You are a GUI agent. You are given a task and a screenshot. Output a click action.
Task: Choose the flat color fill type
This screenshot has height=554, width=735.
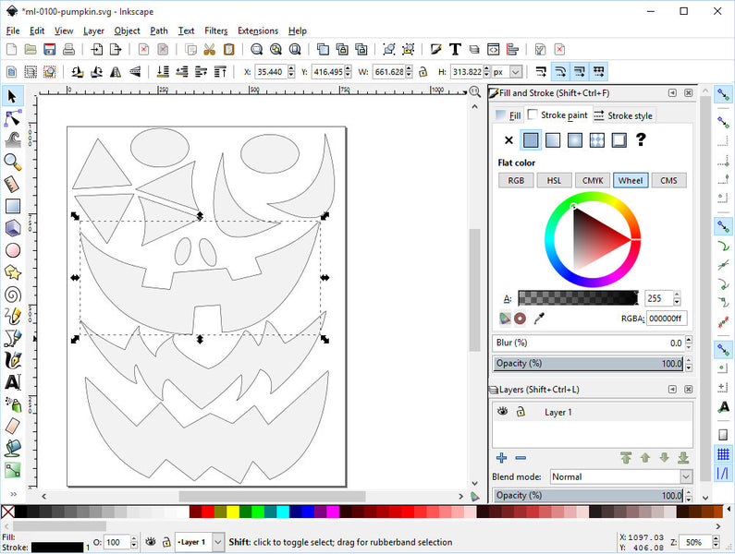tap(531, 140)
